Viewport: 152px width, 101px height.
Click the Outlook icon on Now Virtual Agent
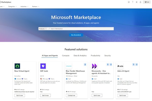15,79
